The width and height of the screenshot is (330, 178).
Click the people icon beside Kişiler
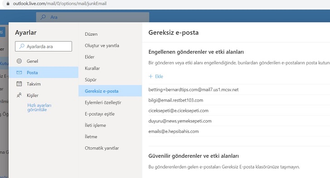pos(19,95)
